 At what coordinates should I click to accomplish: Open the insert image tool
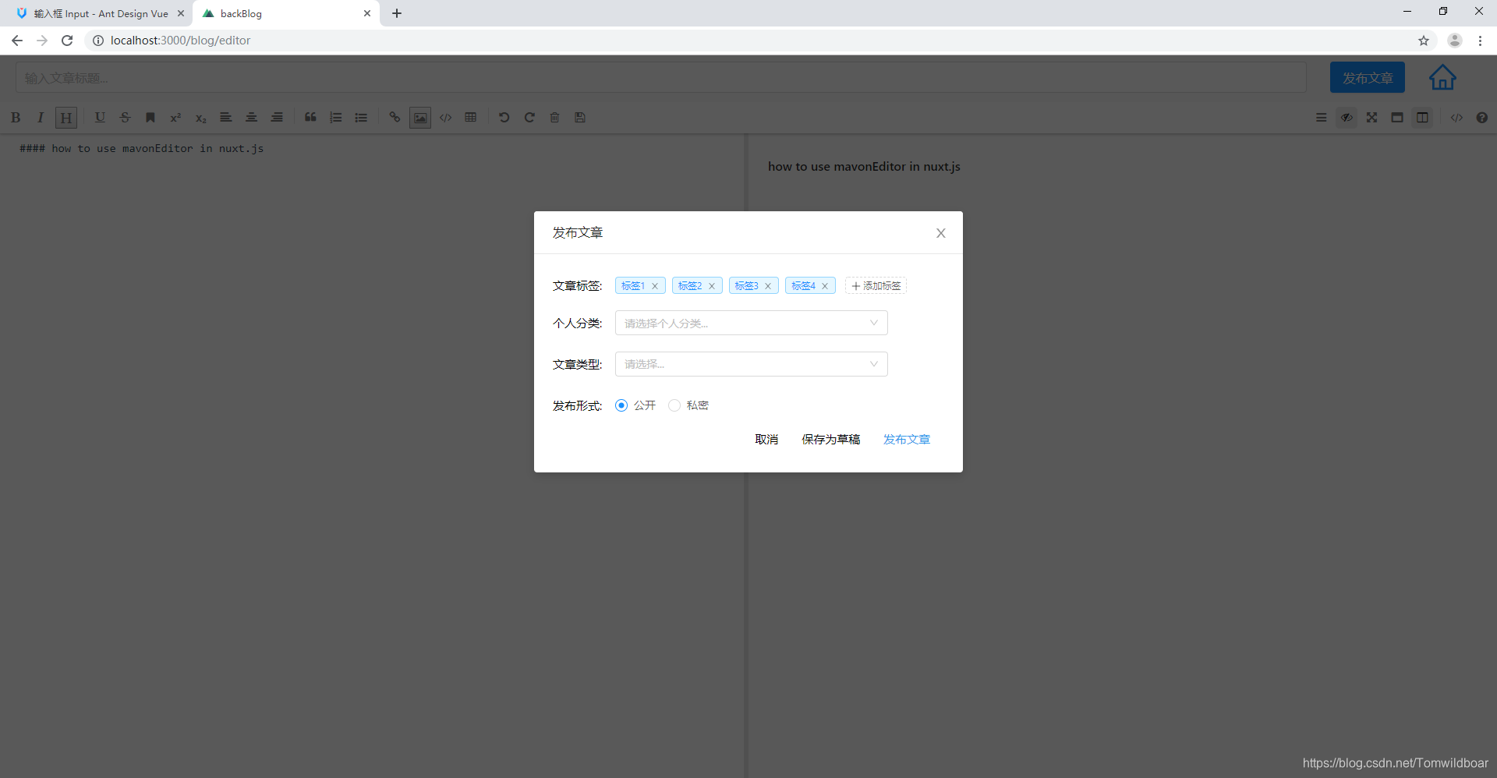coord(420,118)
